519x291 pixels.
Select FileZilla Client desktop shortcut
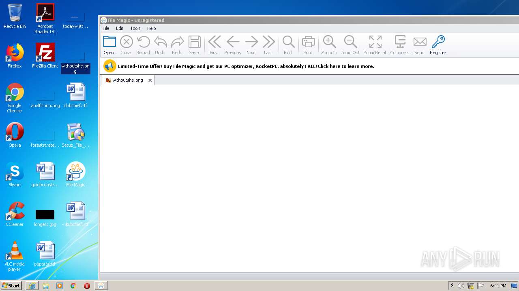point(45,56)
